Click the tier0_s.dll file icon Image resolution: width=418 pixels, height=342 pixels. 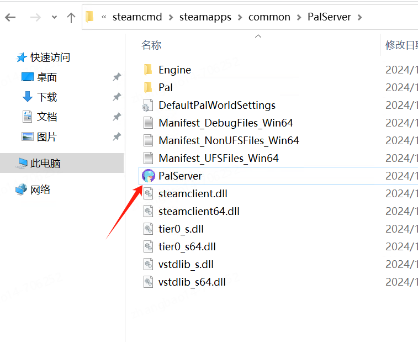point(148,229)
